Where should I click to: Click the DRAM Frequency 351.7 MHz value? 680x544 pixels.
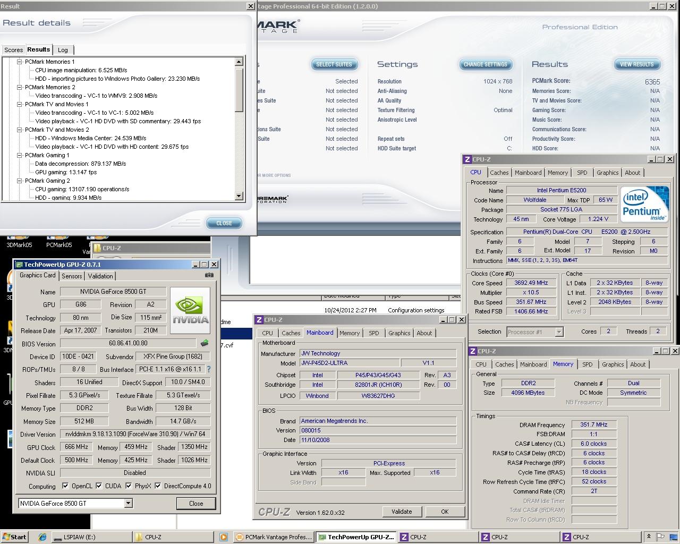pyautogui.click(x=593, y=424)
